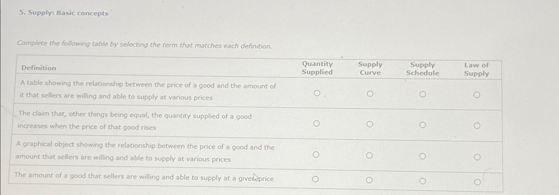559x195 pixels.
Task: Select Law of Supply for the table definition
Action: point(477,94)
